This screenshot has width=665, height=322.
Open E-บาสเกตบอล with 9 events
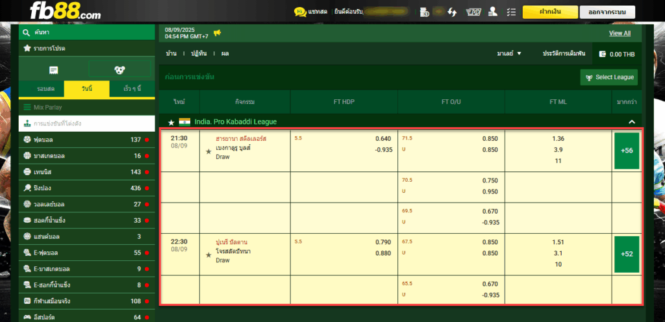tap(86, 269)
